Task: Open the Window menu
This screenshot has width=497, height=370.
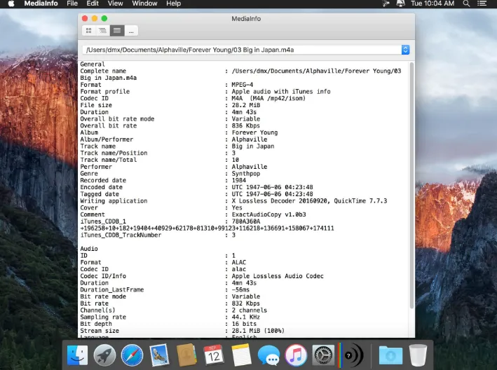Action: (144, 4)
